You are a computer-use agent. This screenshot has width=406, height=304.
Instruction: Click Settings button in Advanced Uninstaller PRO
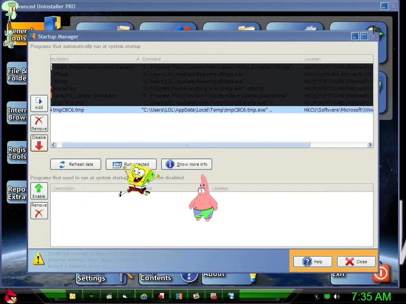point(101,278)
